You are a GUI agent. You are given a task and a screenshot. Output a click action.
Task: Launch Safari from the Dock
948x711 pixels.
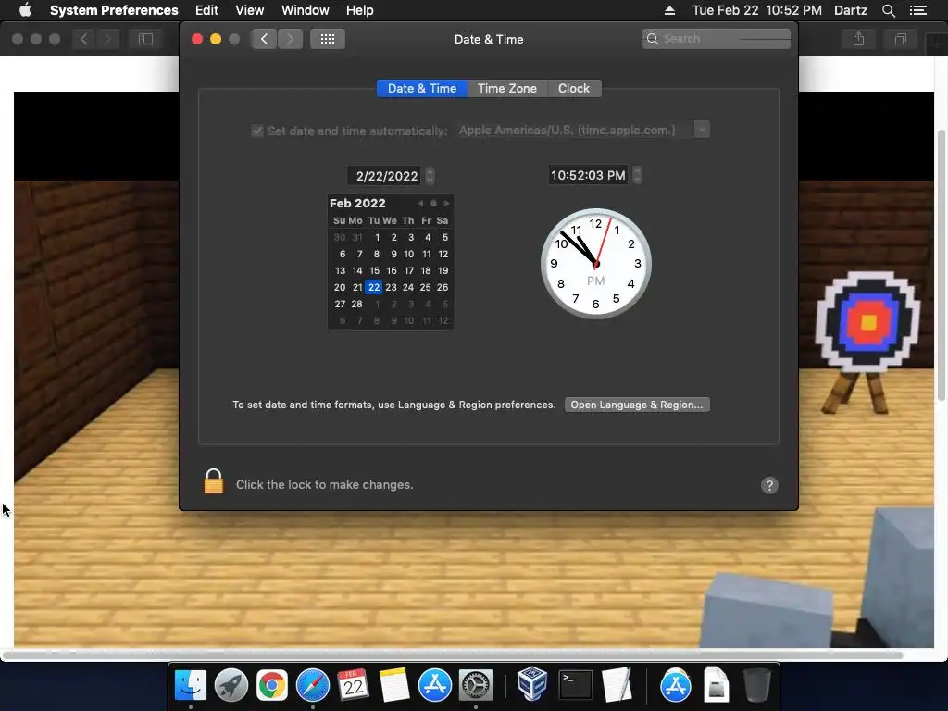coord(313,685)
